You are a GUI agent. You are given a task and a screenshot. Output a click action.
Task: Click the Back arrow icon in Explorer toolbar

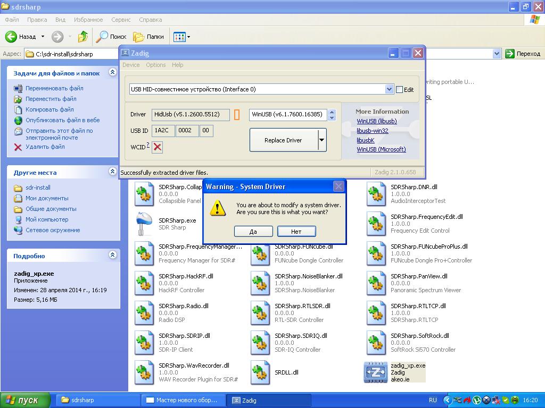[11, 37]
